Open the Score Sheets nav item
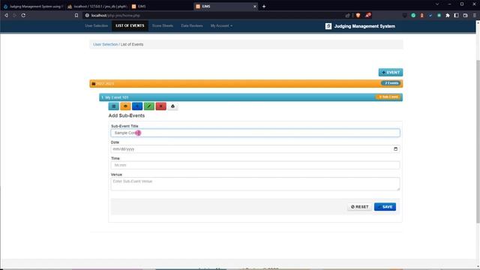Viewport: 480px width, 270px height. tap(163, 25)
